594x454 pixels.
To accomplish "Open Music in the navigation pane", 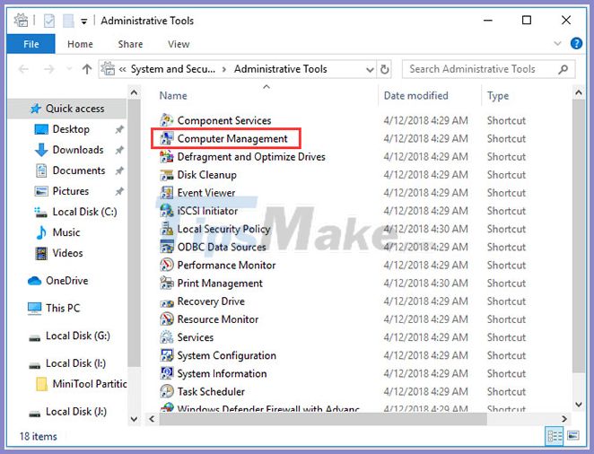I will (66, 232).
